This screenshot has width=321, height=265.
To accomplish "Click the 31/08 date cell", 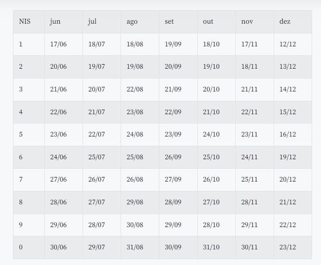I will [135, 247].
